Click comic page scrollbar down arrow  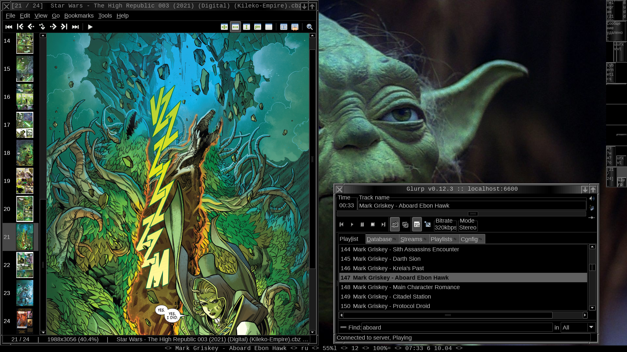coord(312,332)
